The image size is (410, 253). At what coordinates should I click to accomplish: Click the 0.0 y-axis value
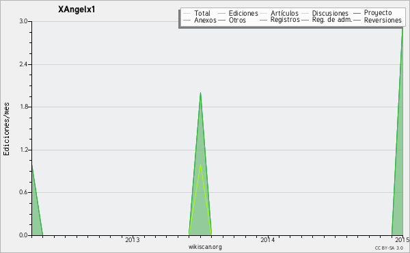coord(23,235)
